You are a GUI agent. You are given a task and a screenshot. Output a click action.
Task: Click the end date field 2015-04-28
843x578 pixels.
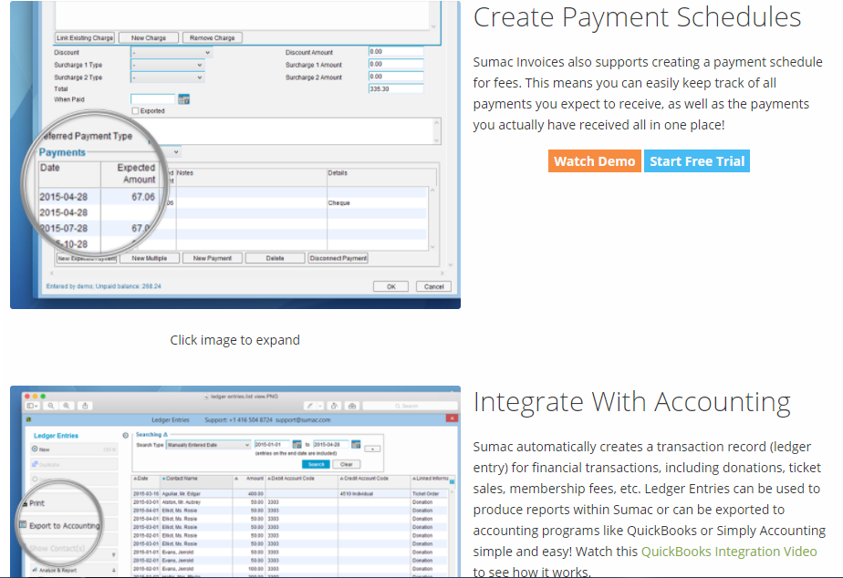pos(331,445)
